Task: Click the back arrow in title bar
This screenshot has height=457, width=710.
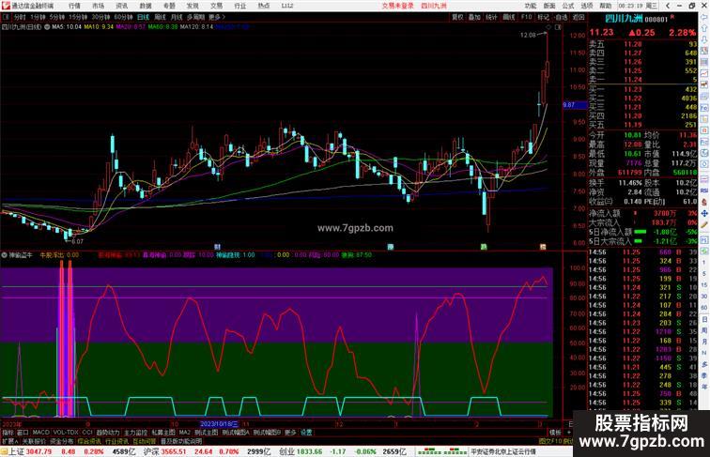Action: pyautogui.click(x=668, y=6)
